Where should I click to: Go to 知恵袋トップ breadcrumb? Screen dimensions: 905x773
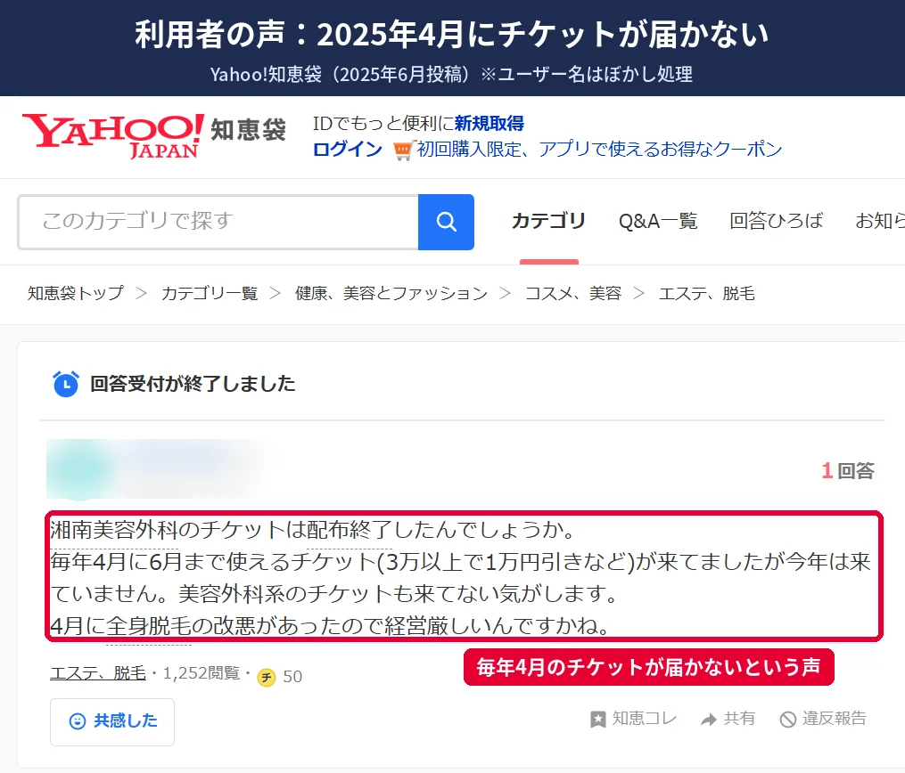click(76, 293)
